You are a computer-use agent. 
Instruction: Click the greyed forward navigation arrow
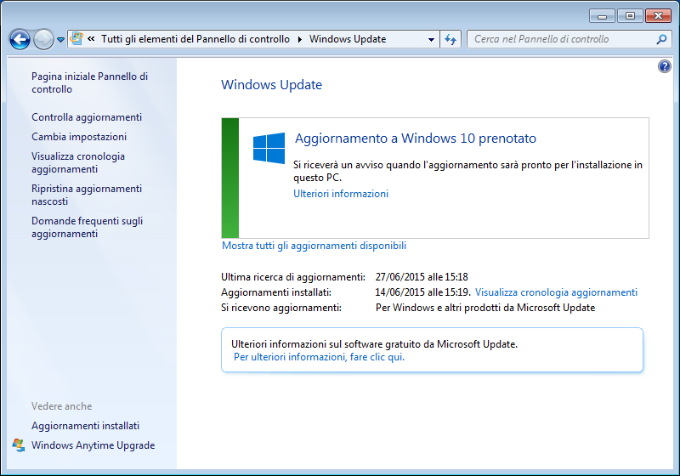pyautogui.click(x=43, y=39)
